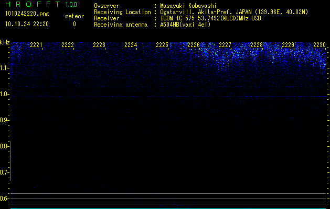Image resolution: width=330 pixels, height=209 pixels.
Task: Click the 0.8 kHz frequency label
Action: [x=4, y=146]
